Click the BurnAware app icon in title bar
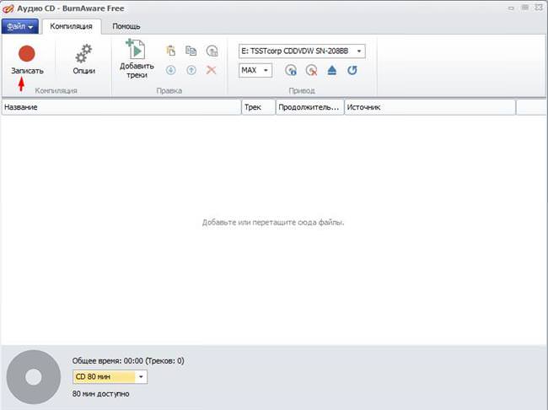 click(x=8, y=8)
